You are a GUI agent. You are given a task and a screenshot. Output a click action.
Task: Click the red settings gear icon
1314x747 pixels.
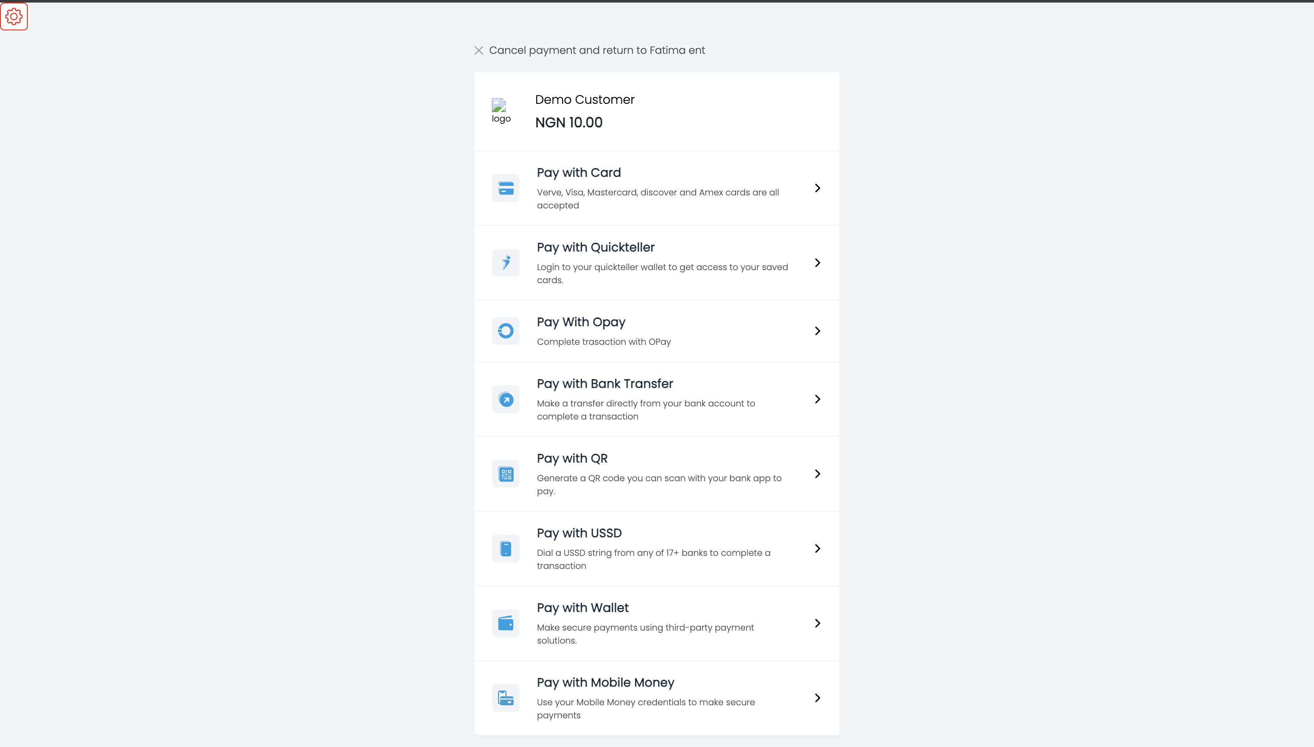coord(14,17)
